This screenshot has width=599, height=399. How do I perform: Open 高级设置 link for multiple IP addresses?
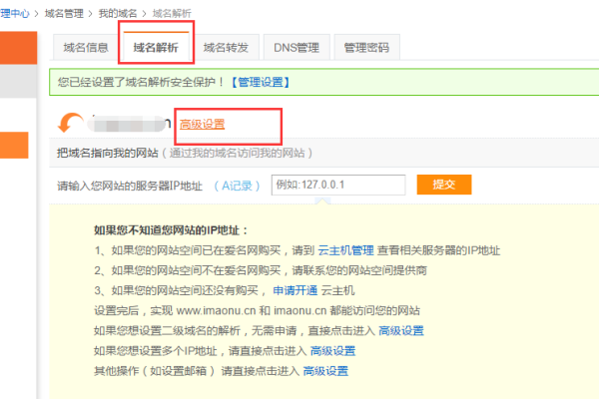pyautogui.click(x=332, y=350)
